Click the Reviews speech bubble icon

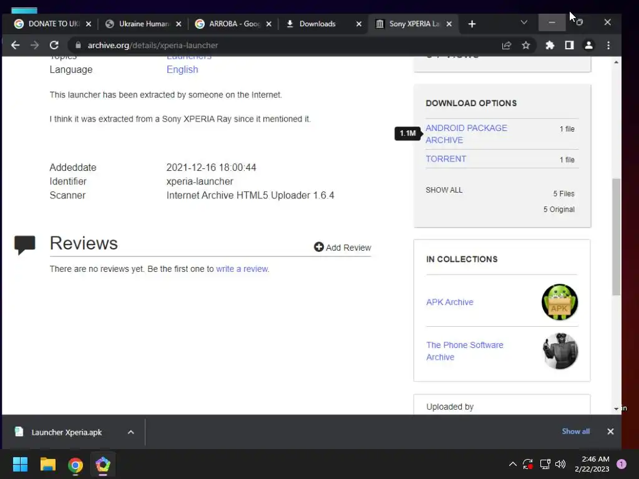point(24,244)
